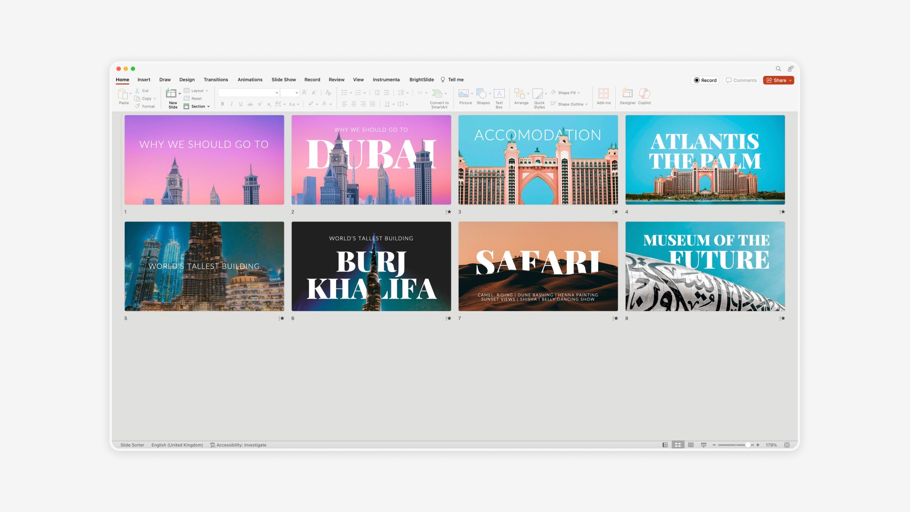Switch to Normal view in status bar
910x512 pixels.
(x=665, y=445)
